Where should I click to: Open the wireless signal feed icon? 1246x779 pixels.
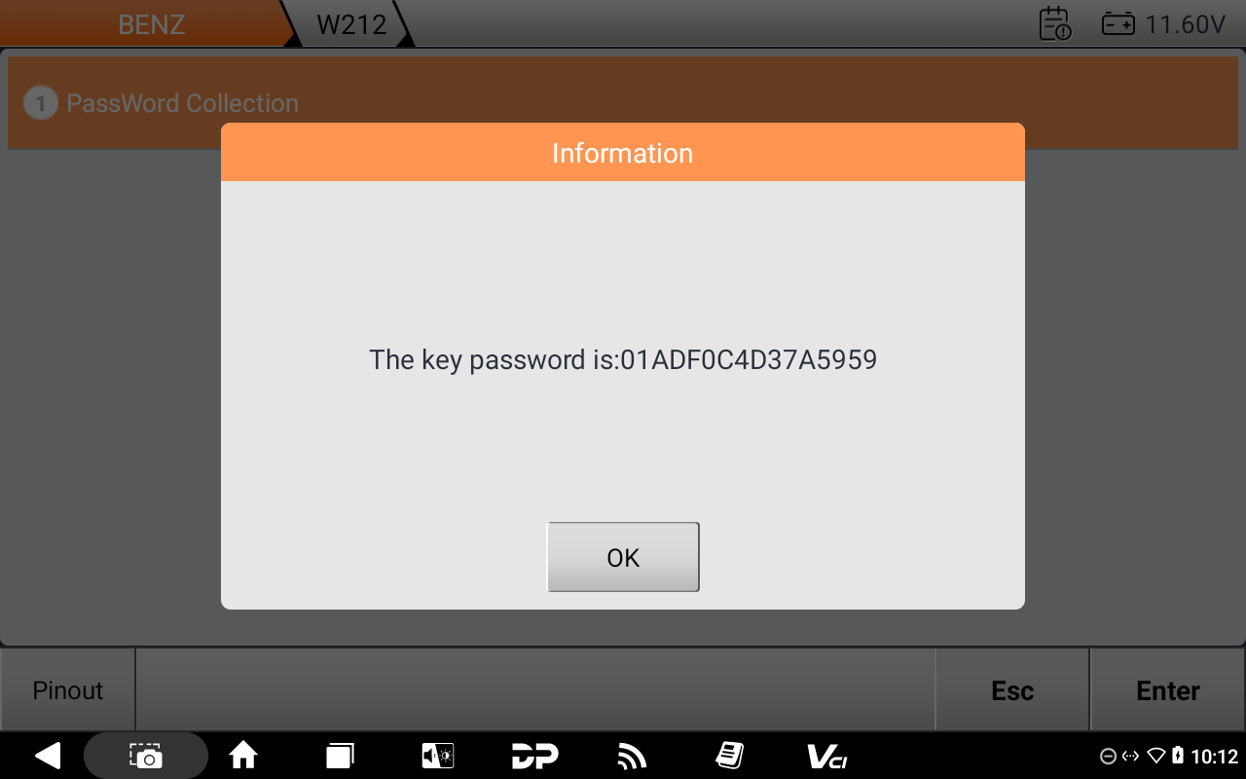click(632, 756)
